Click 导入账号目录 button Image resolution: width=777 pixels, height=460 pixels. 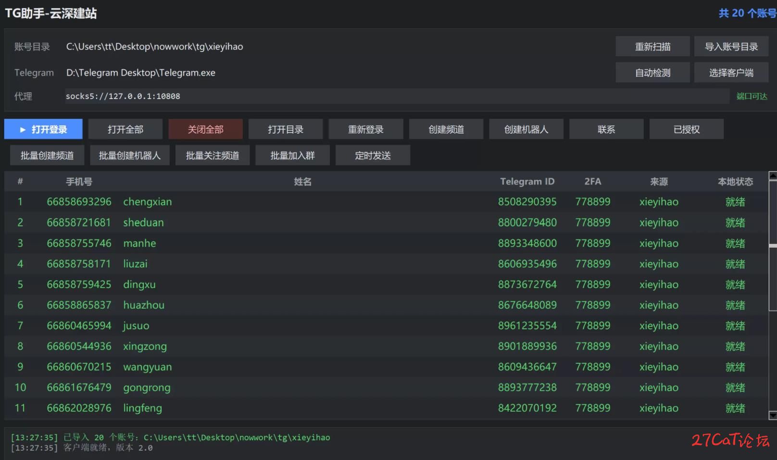point(731,47)
